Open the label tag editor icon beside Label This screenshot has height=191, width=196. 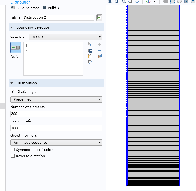coord(99,17)
